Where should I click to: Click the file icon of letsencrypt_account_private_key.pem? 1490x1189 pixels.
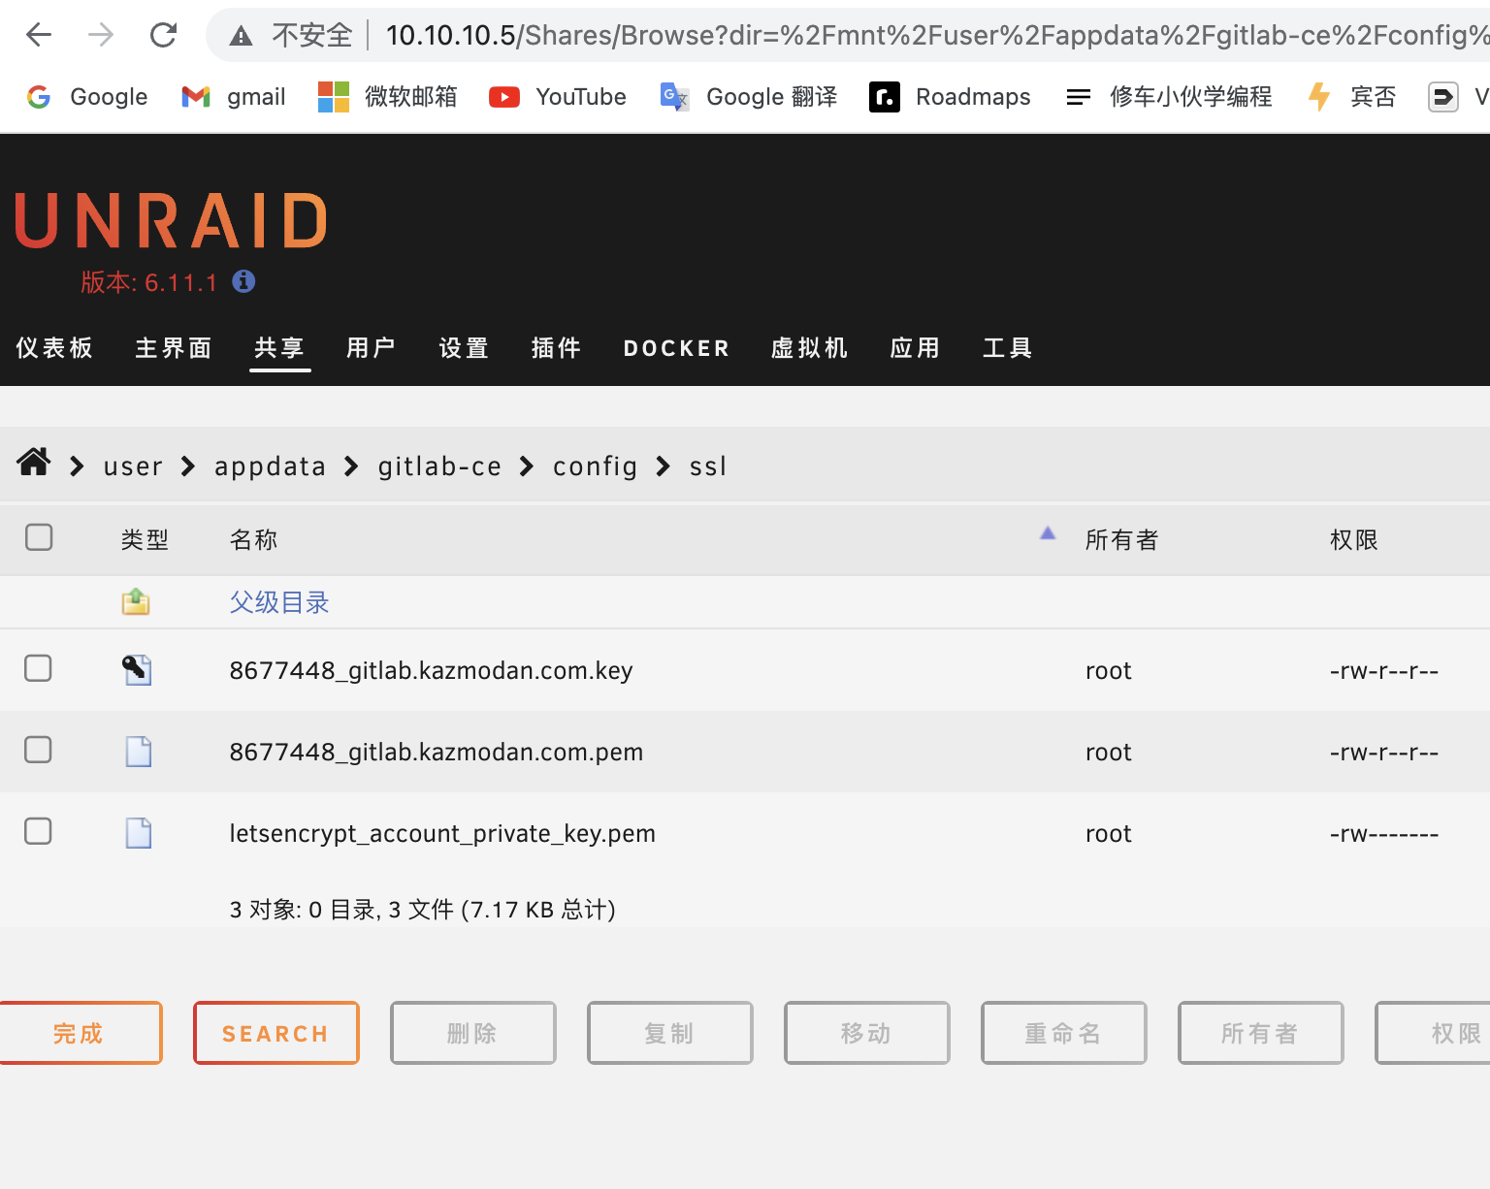tap(139, 833)
